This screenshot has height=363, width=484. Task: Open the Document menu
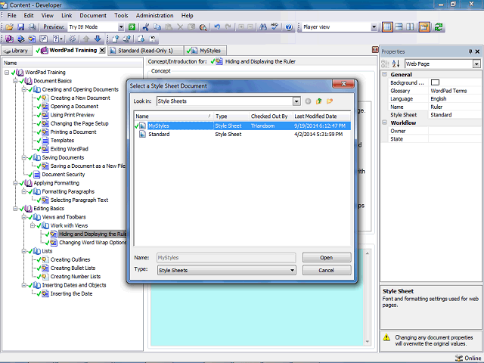(93, 15)
